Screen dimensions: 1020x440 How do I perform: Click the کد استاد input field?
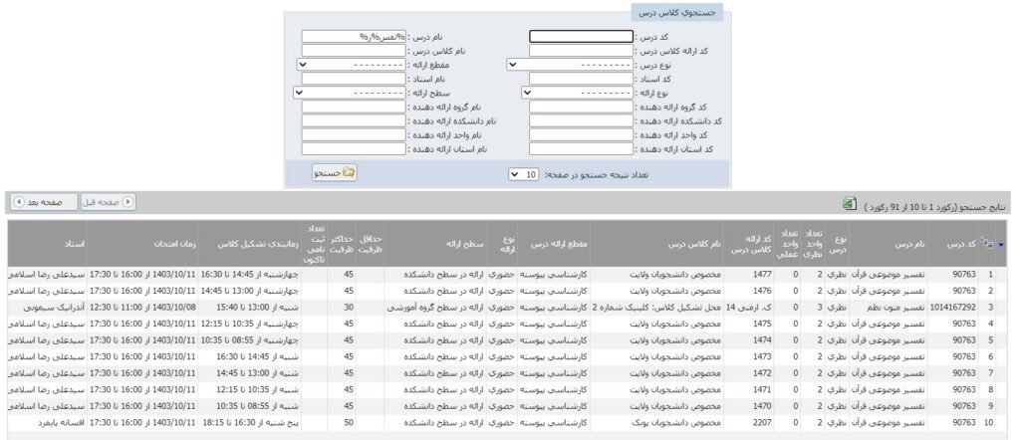coord(581,79)
